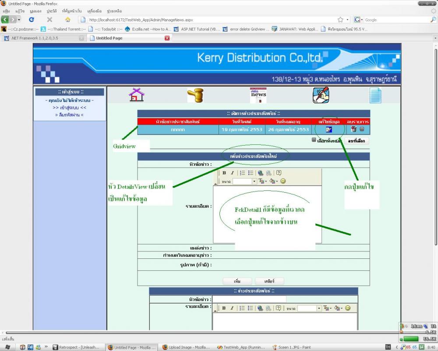Go to Firefox home page icon
438x351 pixels.
point(68,20)
